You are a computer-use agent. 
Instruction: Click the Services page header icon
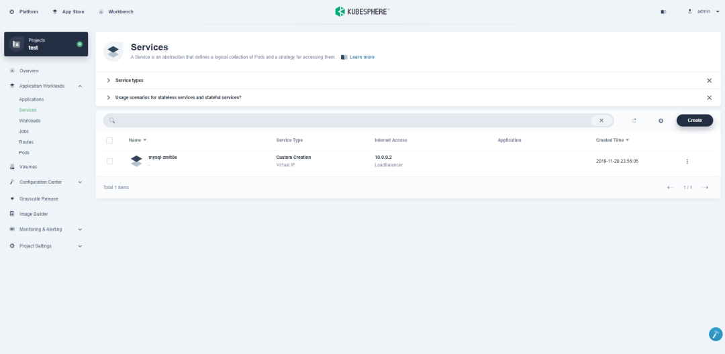(x=113, y=52)
